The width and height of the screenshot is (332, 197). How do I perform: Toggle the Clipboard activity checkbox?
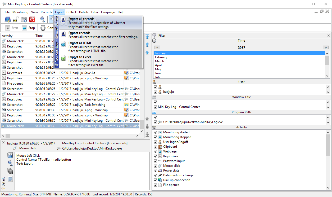pyautogui.click(x=156, y=147)
